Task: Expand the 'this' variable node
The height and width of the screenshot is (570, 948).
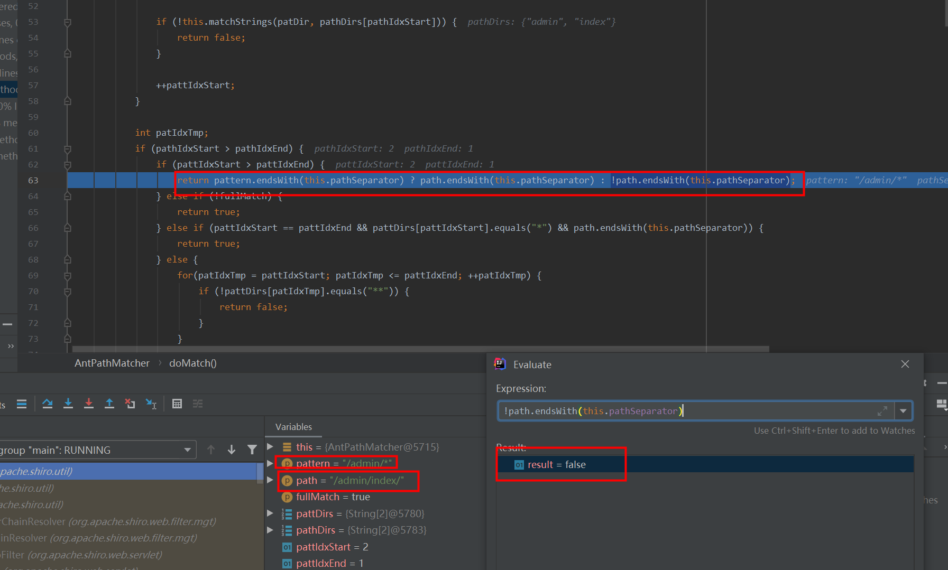Action: click(270, 447)
